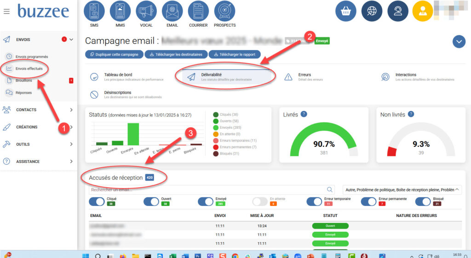Go to Envois effectués
Viewport: 471px width, 258px height.
(29, 69)
